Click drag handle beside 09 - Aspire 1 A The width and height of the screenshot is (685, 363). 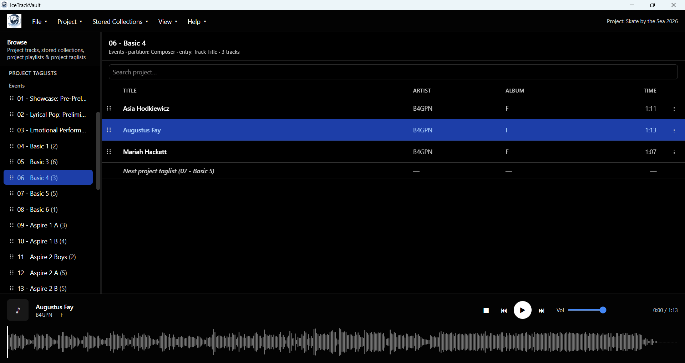(x=12, y=225)
